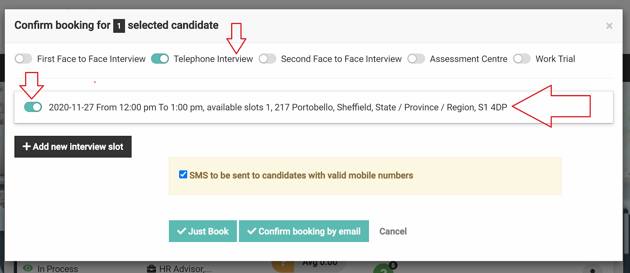Cancel the booking dialog

click(393, 231)
